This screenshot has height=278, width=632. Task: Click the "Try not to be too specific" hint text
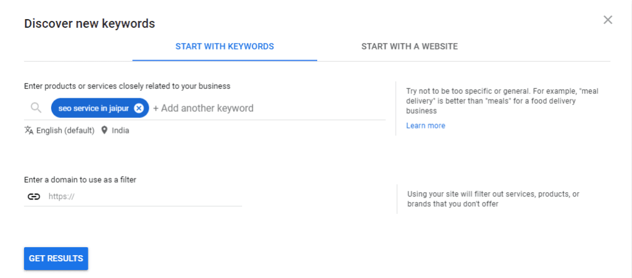pyautogui.click(x=502, y=101)
